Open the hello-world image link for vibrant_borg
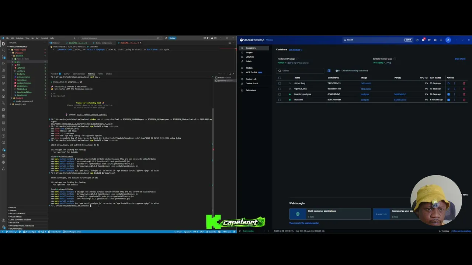The width and height of the screenshot is (472, 265). click(365, 83)
